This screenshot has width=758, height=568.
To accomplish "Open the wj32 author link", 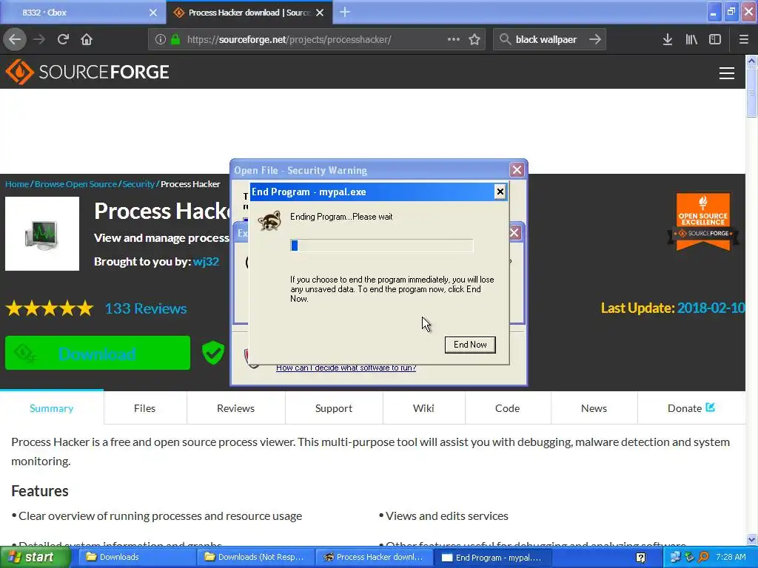I will 206,261.
